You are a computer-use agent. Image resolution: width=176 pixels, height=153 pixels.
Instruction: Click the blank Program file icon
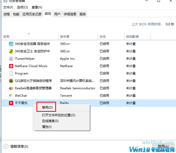pyautogui.click(x=11, y=73)
